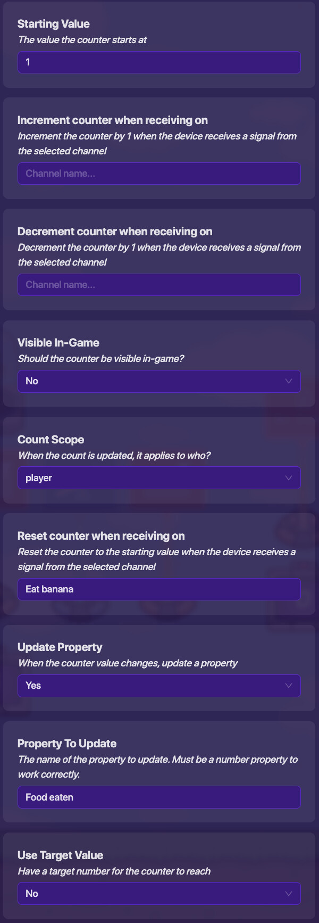319x923 pixels.
Task: Click the Use Target Value chevron arrow
Action: [x=289, y=894]
